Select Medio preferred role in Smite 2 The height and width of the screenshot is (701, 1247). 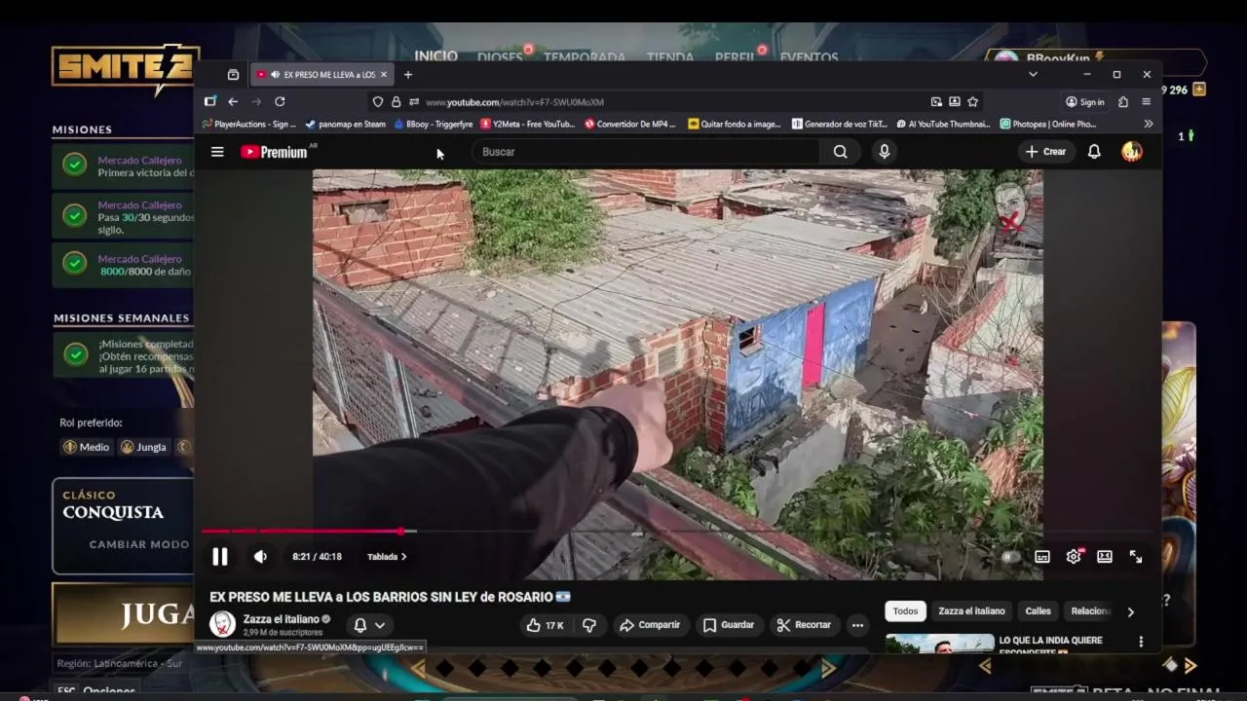tap(87, 447)
